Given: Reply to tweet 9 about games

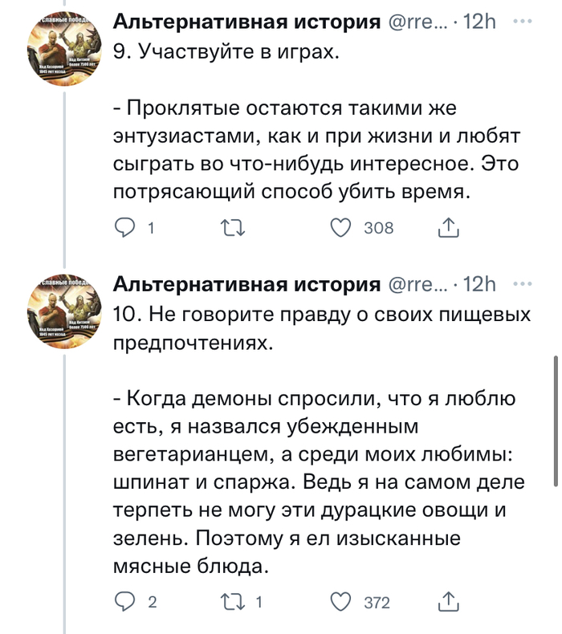Looking at the screenshot, I should click(126, 228).
